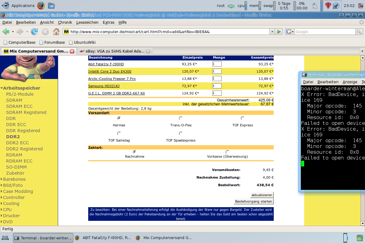Switch to ABIT Fatal1ty taskbar window
Viewport: 365px width, 243px height.
click(103, 238)
